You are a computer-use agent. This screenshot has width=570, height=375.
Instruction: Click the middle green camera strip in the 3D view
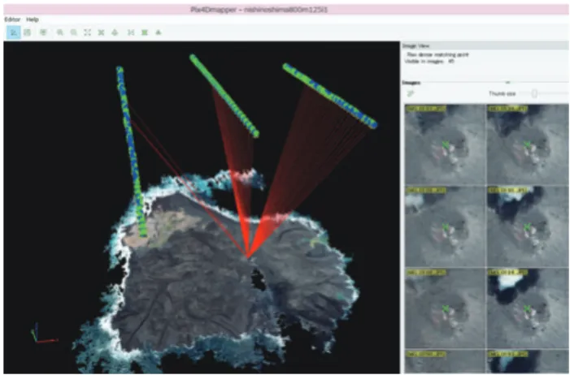[x=224, y=96]
